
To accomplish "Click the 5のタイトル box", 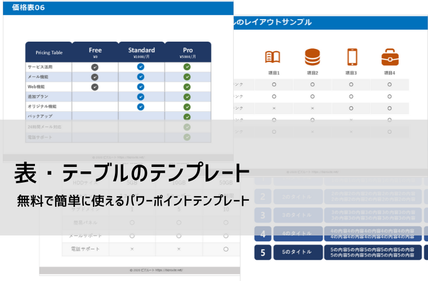I will [298, 252].
